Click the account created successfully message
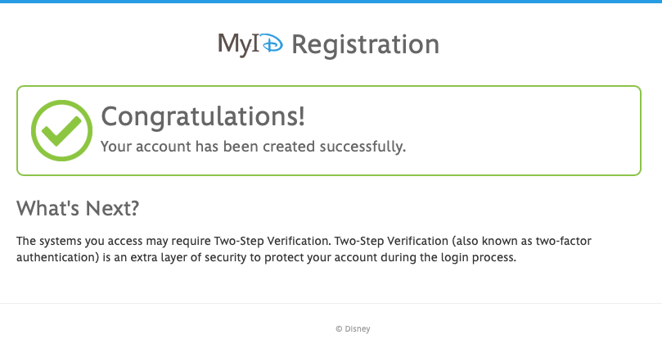This screenshot has width=662, height=353. tap(252, 147)
